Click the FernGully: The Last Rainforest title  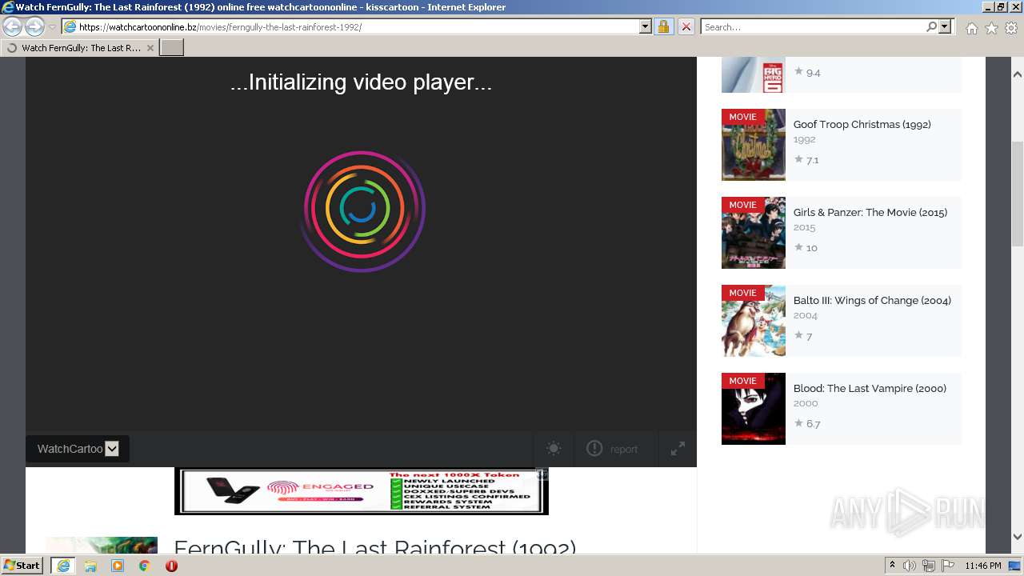point(374,546)
